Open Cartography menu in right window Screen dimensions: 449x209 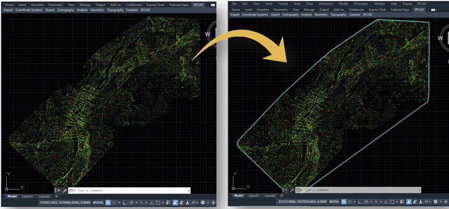tap(290, 15)
